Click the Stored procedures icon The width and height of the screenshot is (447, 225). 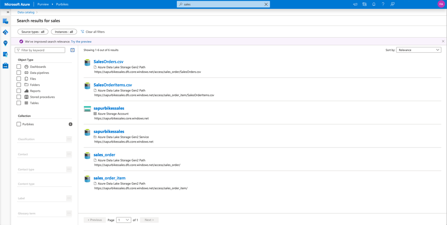point(26,97)
